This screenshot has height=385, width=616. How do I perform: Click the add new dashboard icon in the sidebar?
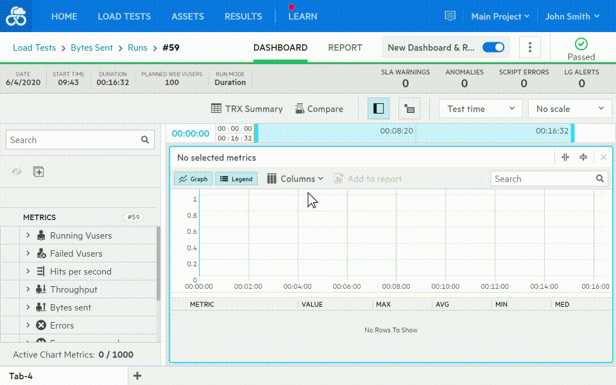coord(39,171)
